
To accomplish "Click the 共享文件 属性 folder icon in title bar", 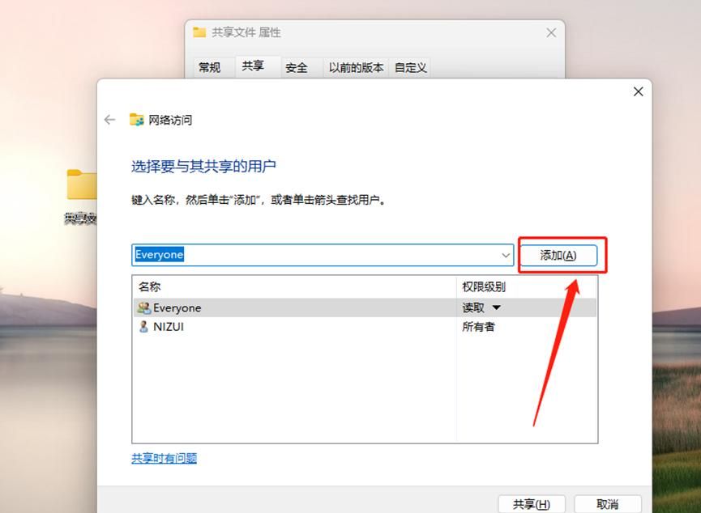I will (x=199, y=32).
